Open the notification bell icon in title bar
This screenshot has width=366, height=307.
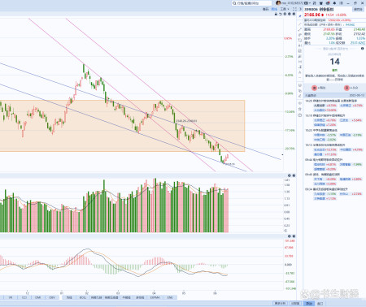[x=334, y=3]
